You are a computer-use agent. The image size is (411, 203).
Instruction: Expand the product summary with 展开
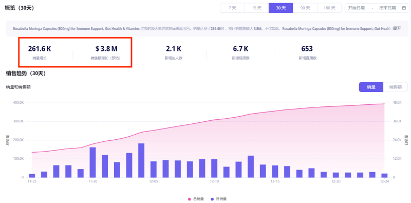pyautogui.click(x=397, y=28)
